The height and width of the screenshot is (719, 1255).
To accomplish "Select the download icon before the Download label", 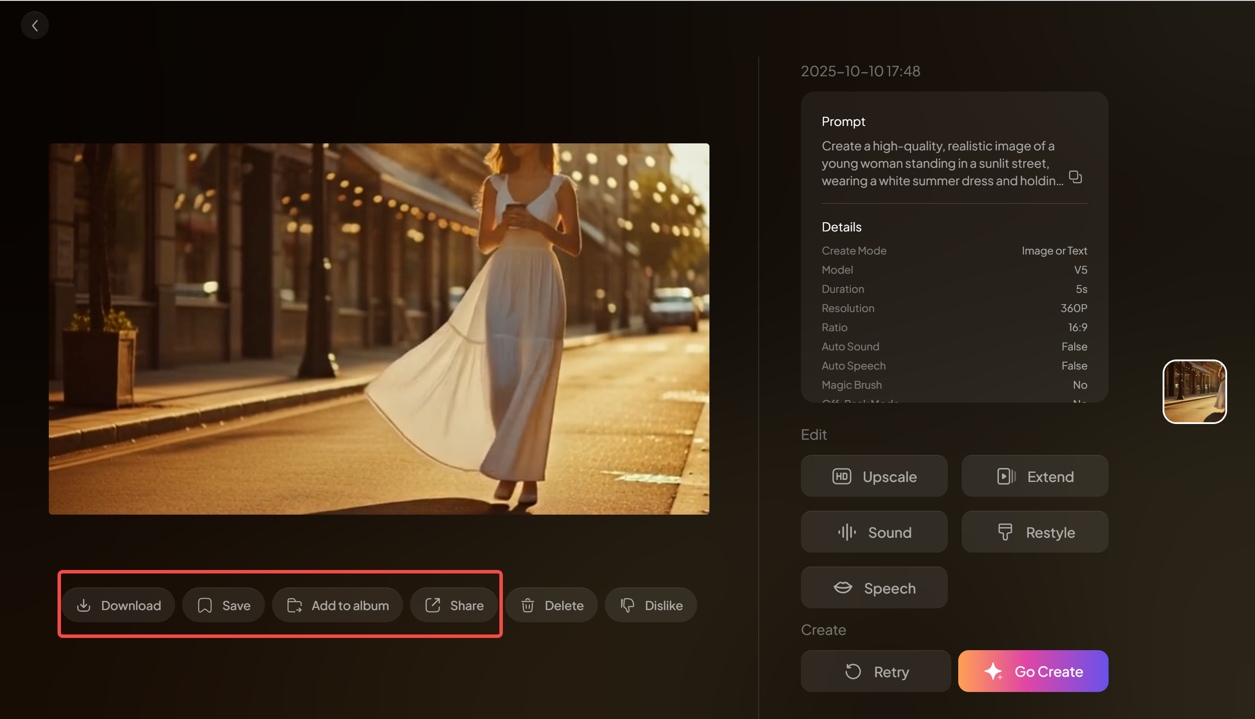I will [x=85, y=605].
